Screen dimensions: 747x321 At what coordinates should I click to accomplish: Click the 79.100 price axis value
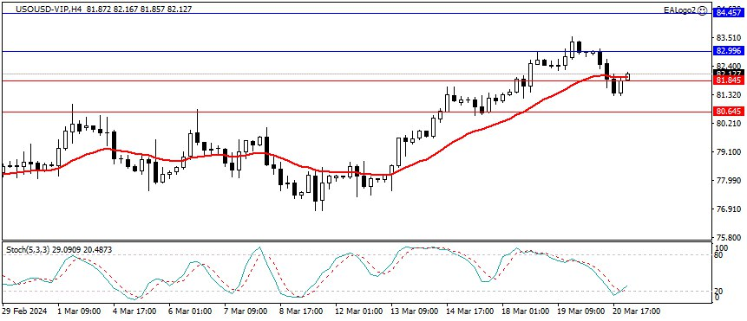click(730, 152)
